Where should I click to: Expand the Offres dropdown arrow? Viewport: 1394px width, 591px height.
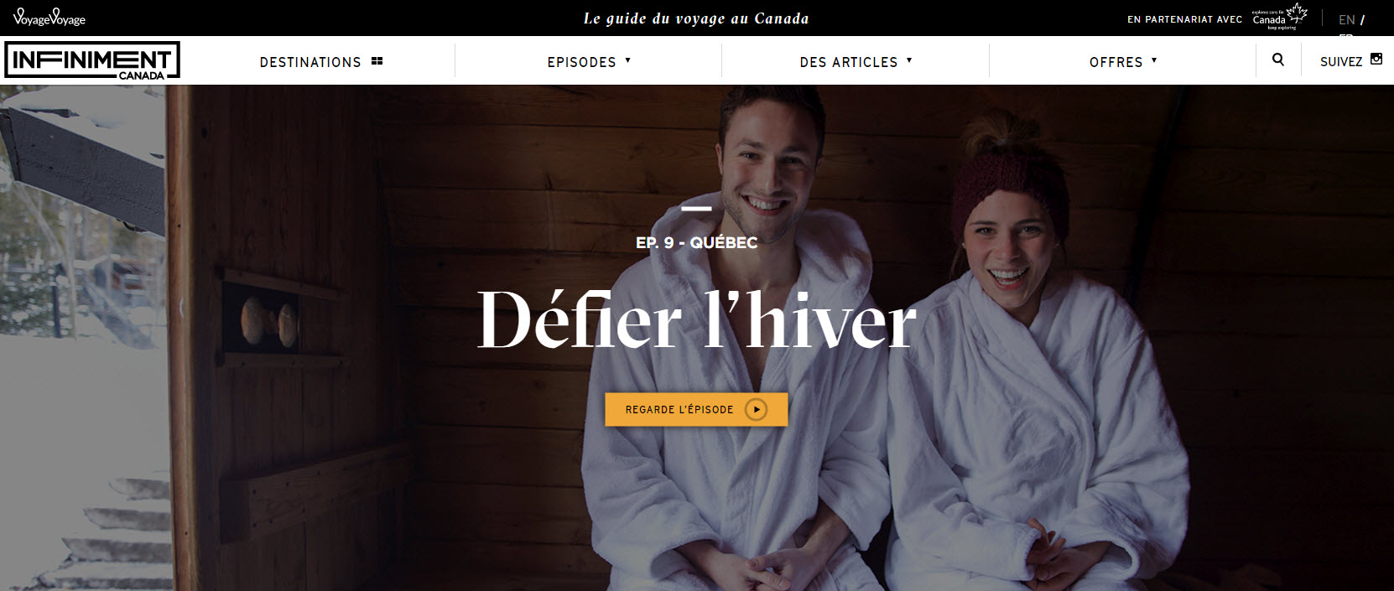1154,60
